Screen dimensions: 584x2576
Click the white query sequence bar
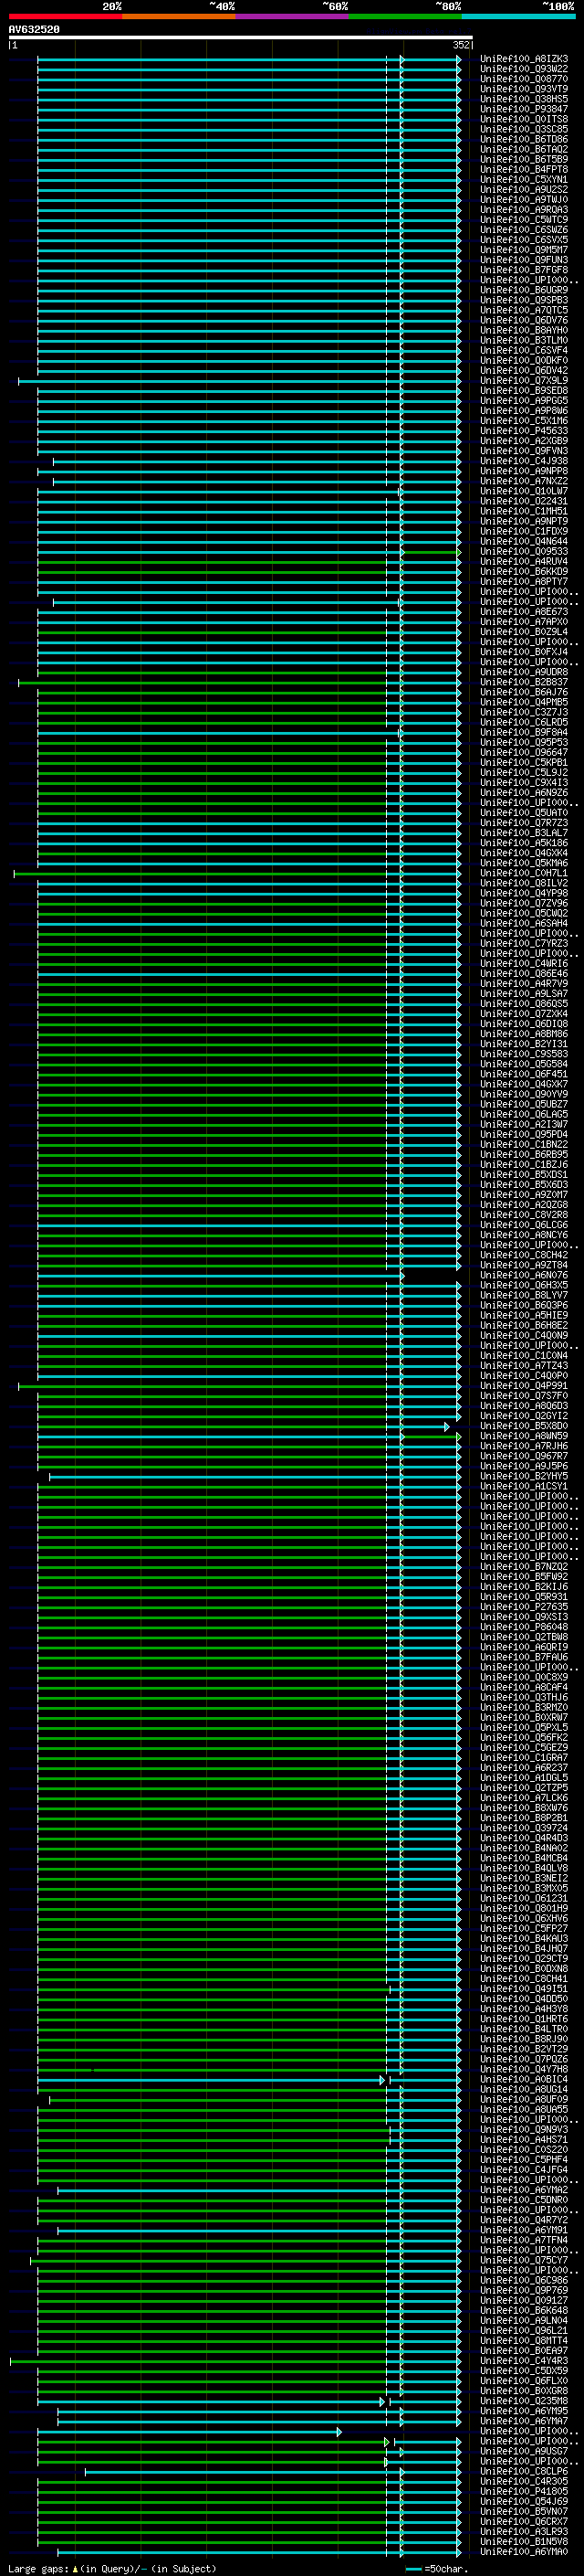pyautogui.click(x=241, y=37)
